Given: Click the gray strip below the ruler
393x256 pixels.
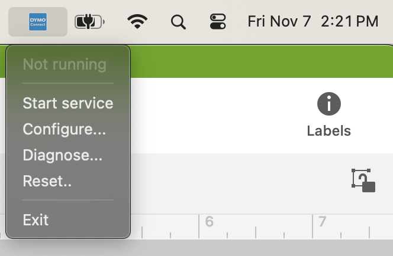Looking at the screenshot, I should [x=260, y=248].
